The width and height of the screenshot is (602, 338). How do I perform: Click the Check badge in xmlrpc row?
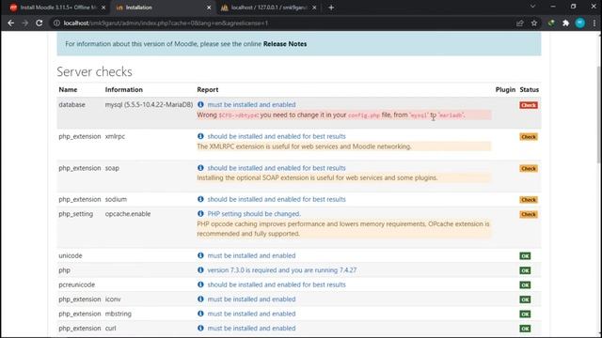(529, 137)
